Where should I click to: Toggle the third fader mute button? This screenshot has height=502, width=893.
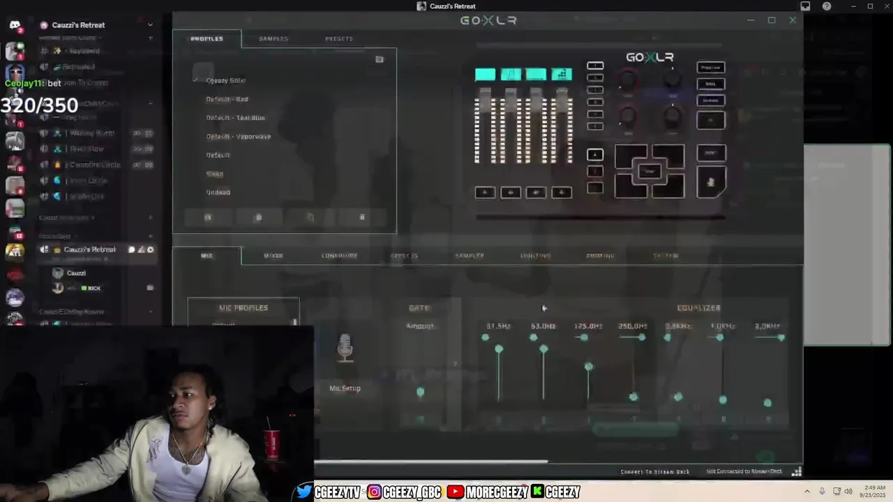[x=536, y=192]
